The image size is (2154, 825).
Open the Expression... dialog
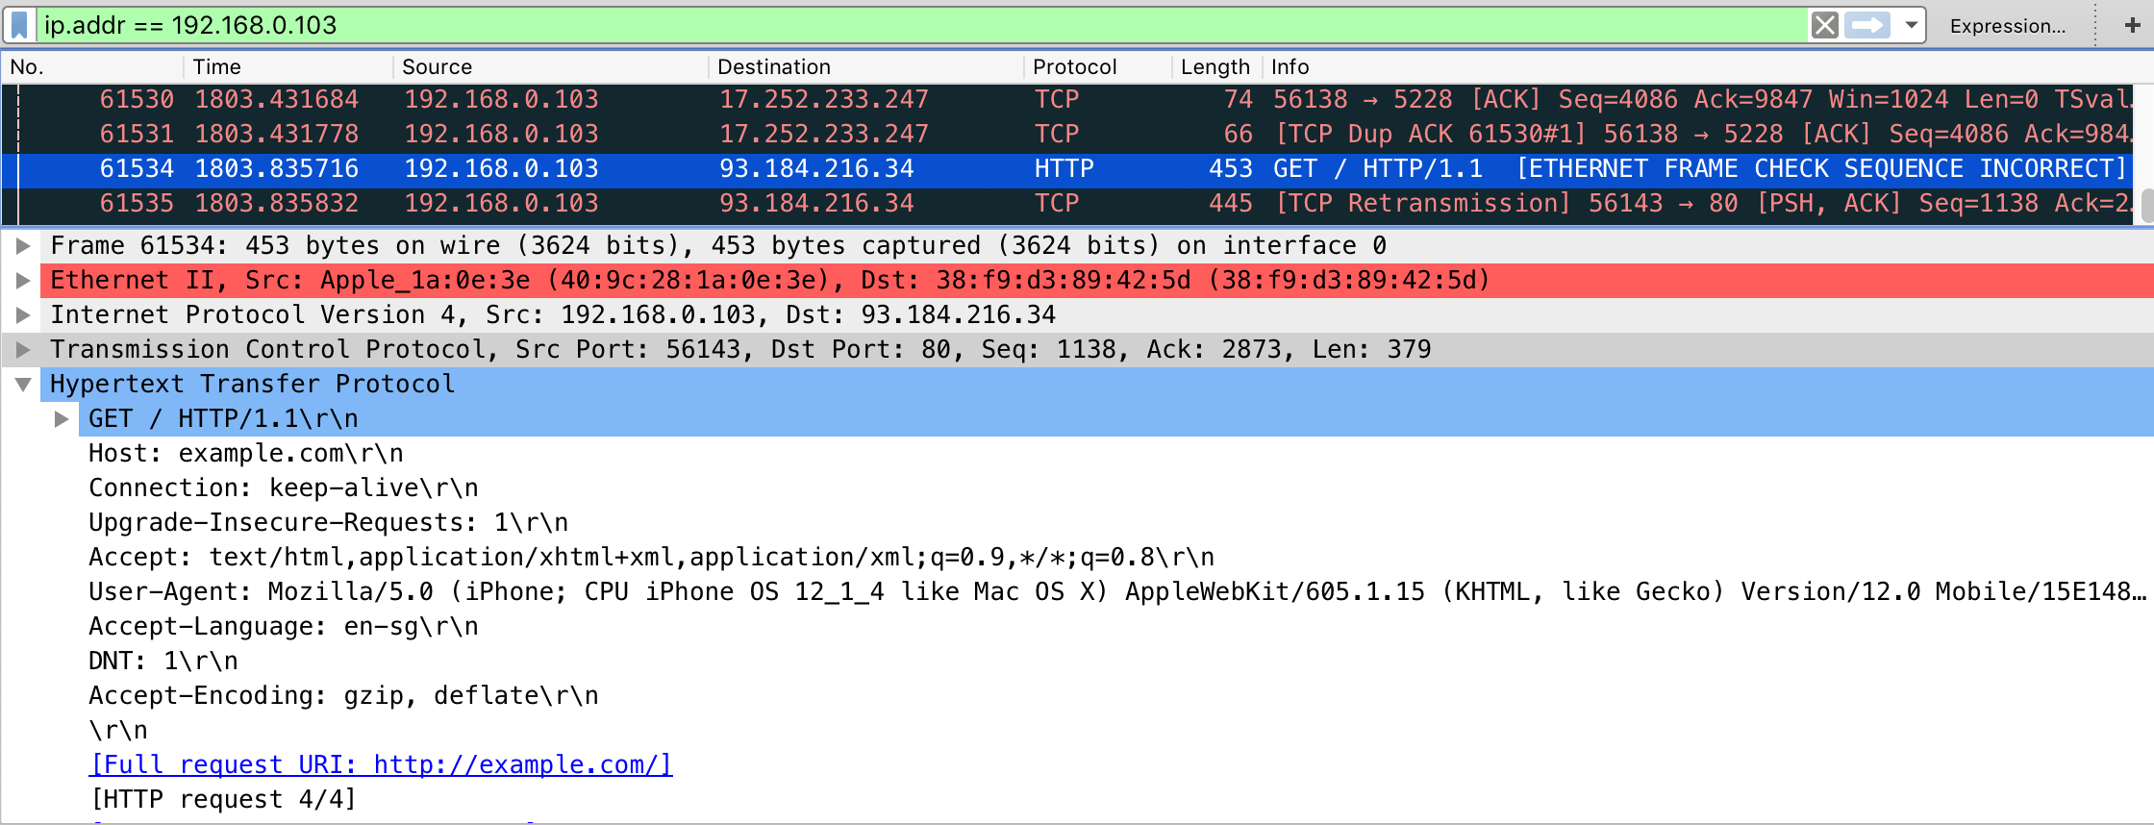(2007, 26)
